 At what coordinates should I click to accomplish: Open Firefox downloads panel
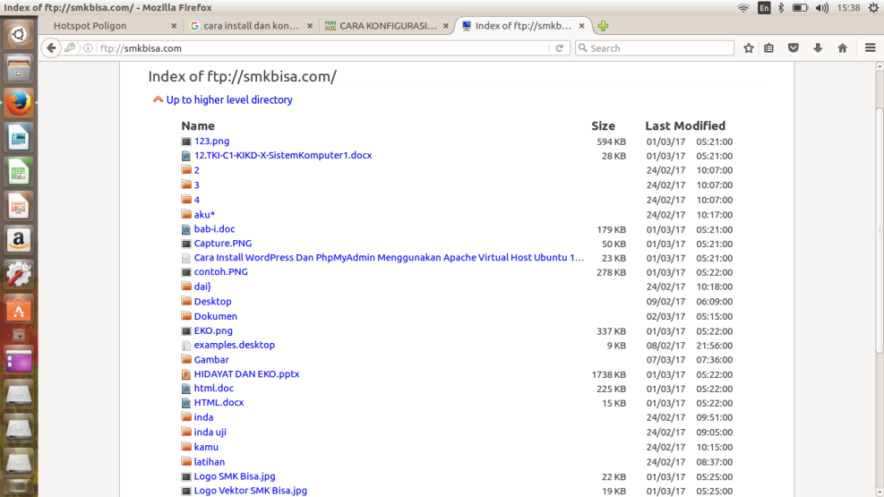(x=818, y=47)
